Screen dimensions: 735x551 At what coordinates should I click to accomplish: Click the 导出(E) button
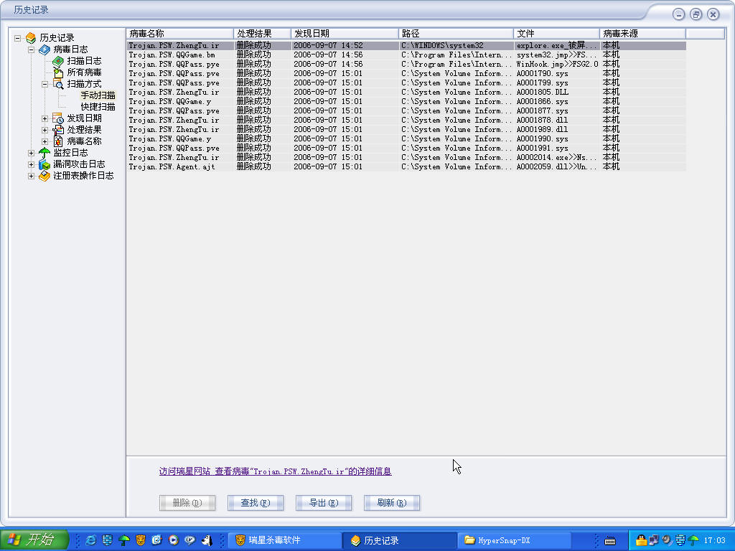[324, 503]
